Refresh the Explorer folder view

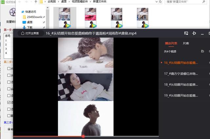coord(160,2)
